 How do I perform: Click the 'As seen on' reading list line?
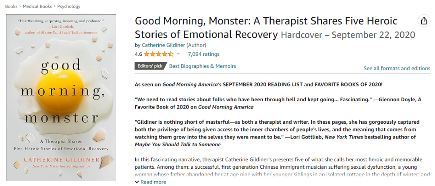pos(258,84)
